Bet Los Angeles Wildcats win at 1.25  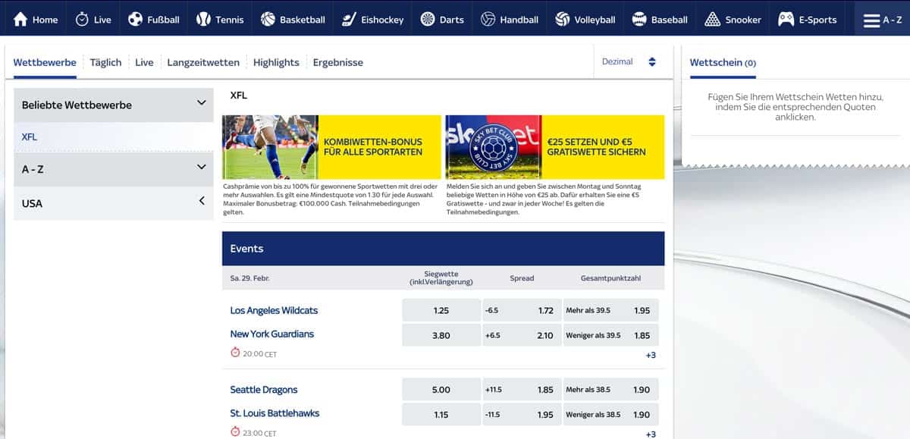coord(441,310)
